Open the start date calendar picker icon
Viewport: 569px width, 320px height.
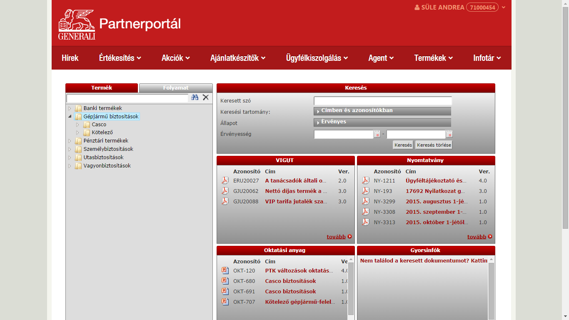tap(377, 134)
